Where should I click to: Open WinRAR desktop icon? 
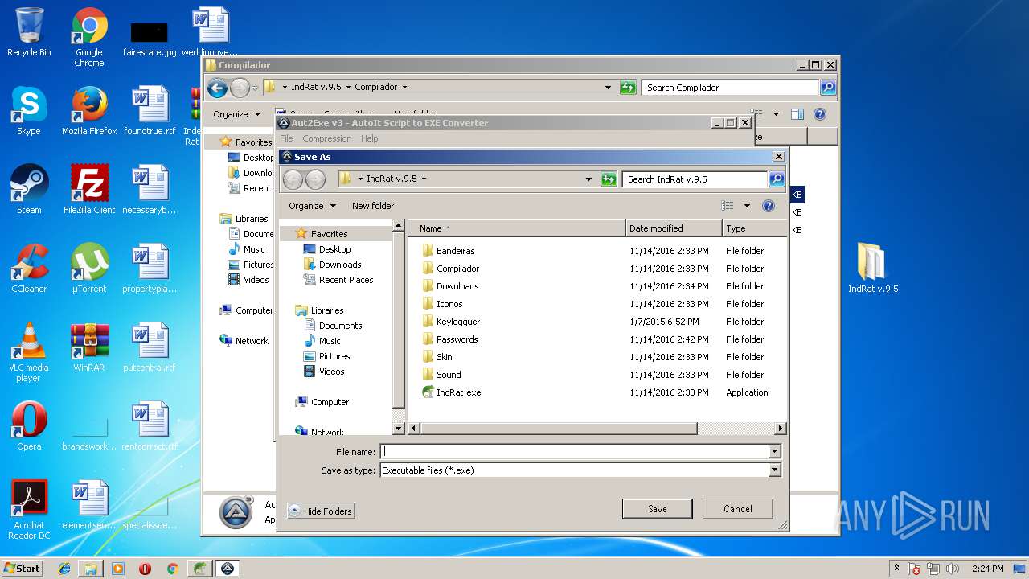click(x=89, y=347)
